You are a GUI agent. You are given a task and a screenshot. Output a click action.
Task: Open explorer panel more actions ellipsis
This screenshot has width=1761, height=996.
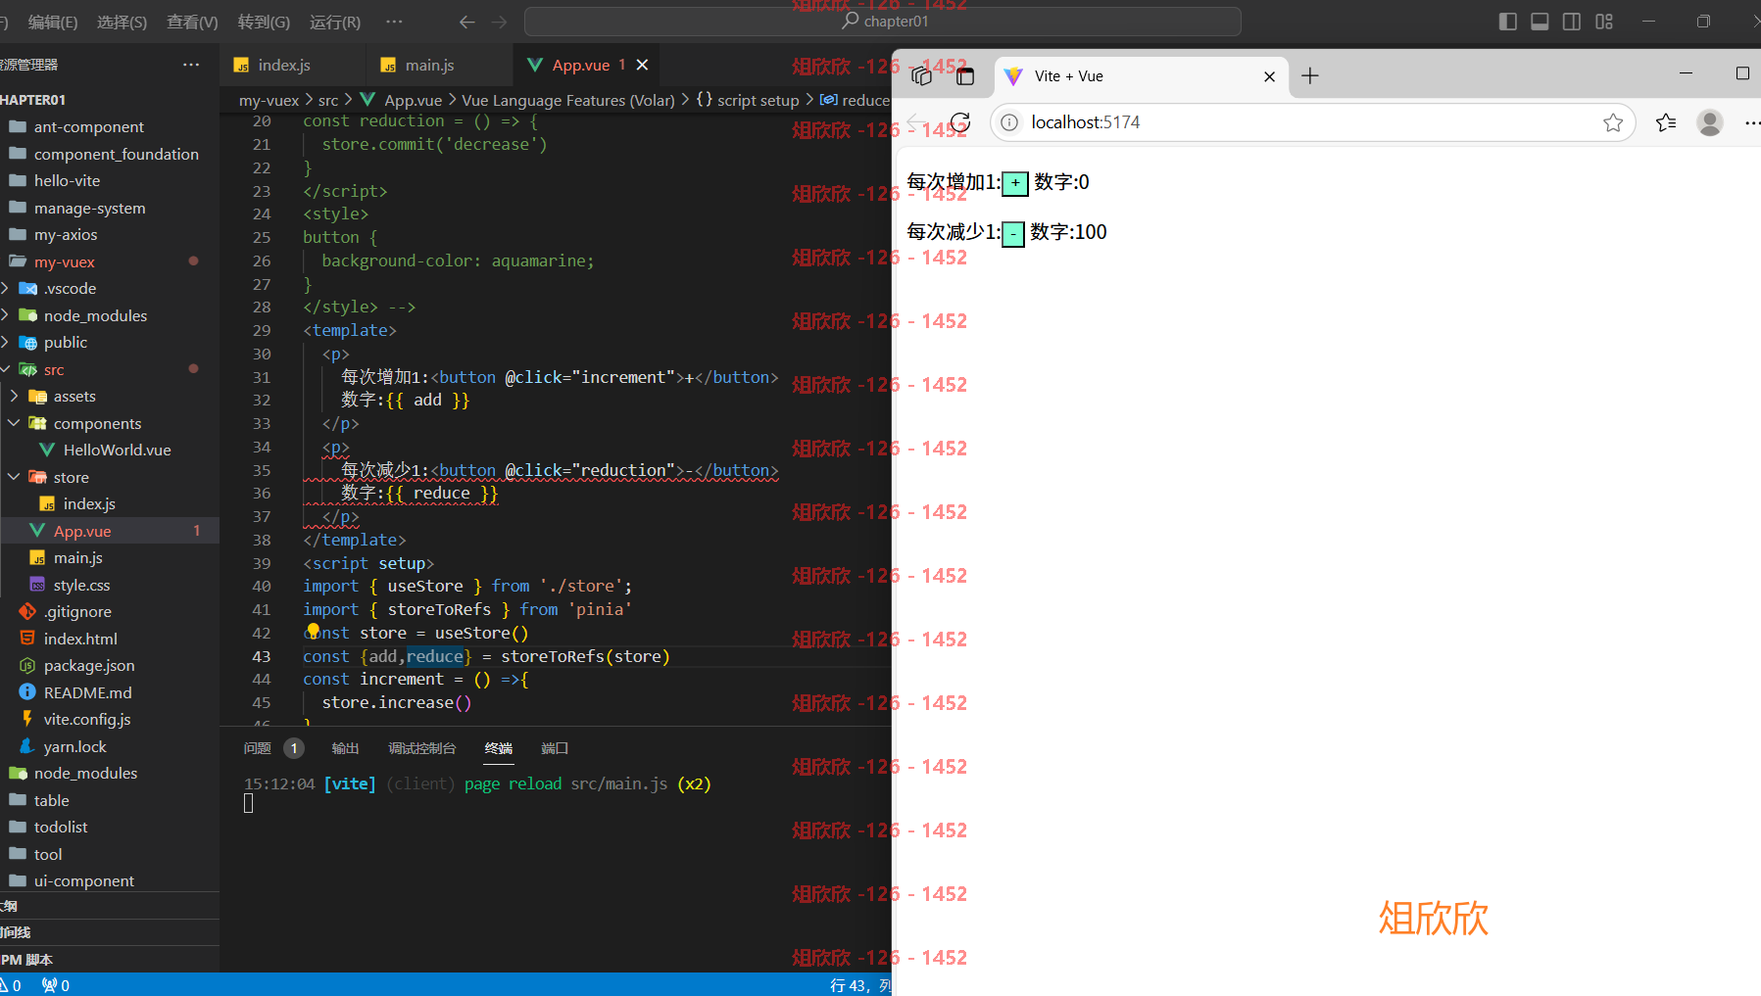click(x=191, y=65)
